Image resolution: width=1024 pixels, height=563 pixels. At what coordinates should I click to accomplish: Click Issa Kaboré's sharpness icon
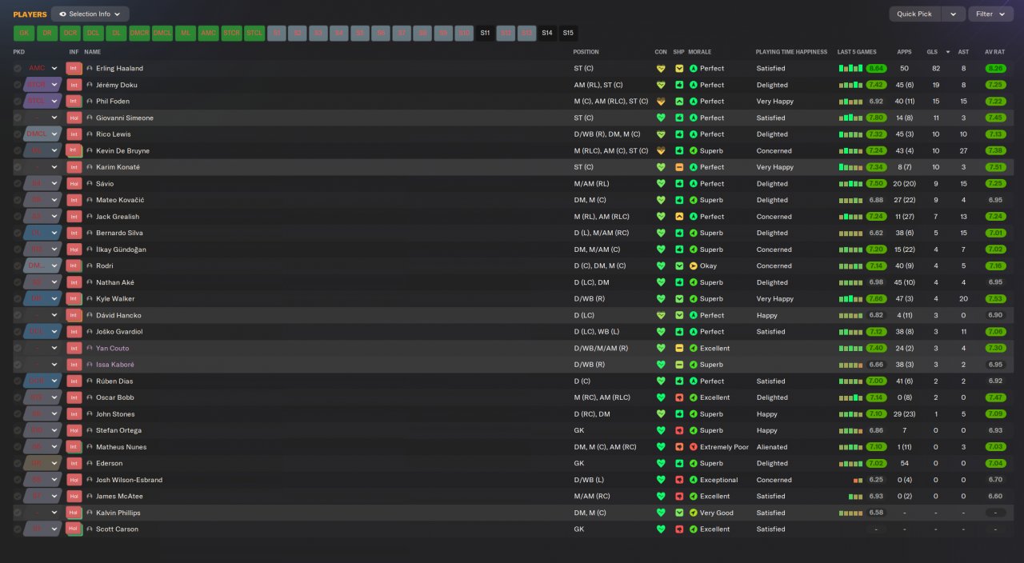(x=679, y=365)
